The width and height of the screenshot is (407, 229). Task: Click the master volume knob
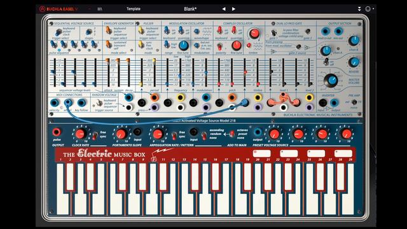331,81
